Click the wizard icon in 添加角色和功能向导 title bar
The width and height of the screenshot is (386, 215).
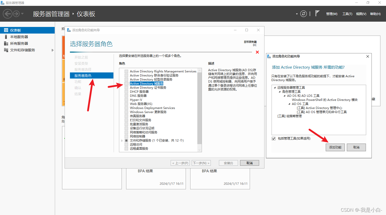click(69, 30)
